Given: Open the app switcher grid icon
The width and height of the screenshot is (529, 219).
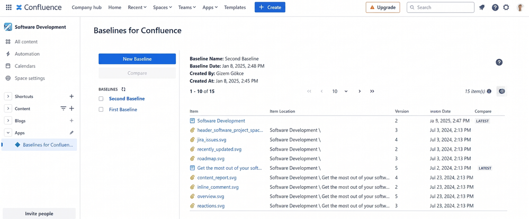Looking at the screenshot, I should tap(9, 7).
